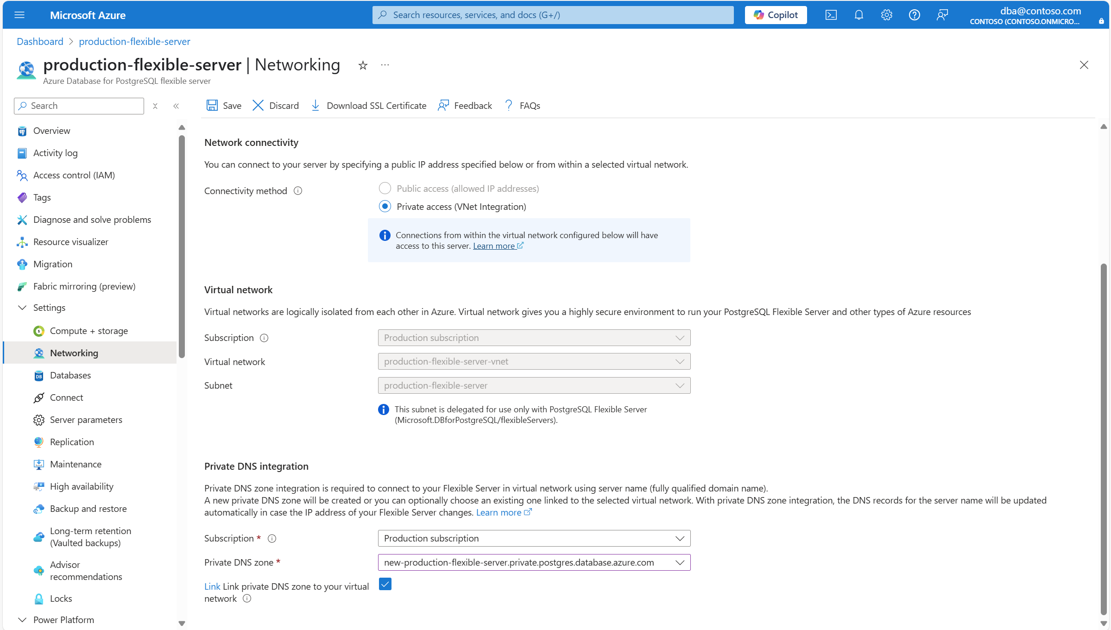Click the Copilot button
This screenshot has width=1111, height=630.
click(x=776, y=15)
